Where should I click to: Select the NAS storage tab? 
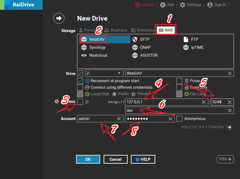(x=166, y=30)
